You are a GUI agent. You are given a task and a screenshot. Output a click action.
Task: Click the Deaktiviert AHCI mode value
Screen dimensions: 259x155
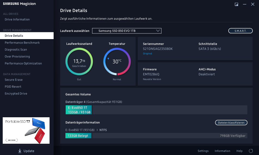(207, 74)
